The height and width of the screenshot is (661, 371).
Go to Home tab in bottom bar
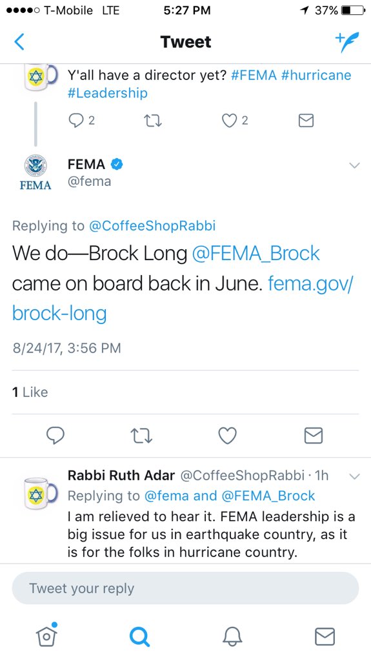47,635
